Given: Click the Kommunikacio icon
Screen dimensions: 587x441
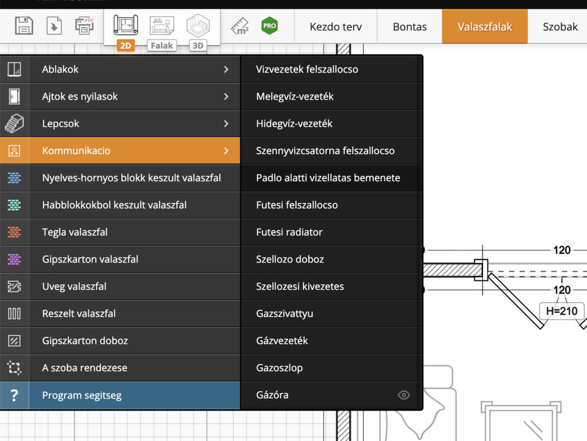Looking at the screenshot, I should pyautogui.click(x=14, y=151).
